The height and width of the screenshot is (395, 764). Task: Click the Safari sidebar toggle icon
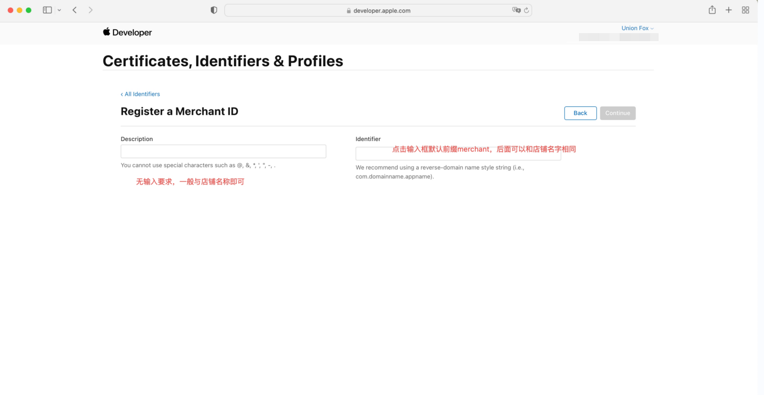coord(47,10)
